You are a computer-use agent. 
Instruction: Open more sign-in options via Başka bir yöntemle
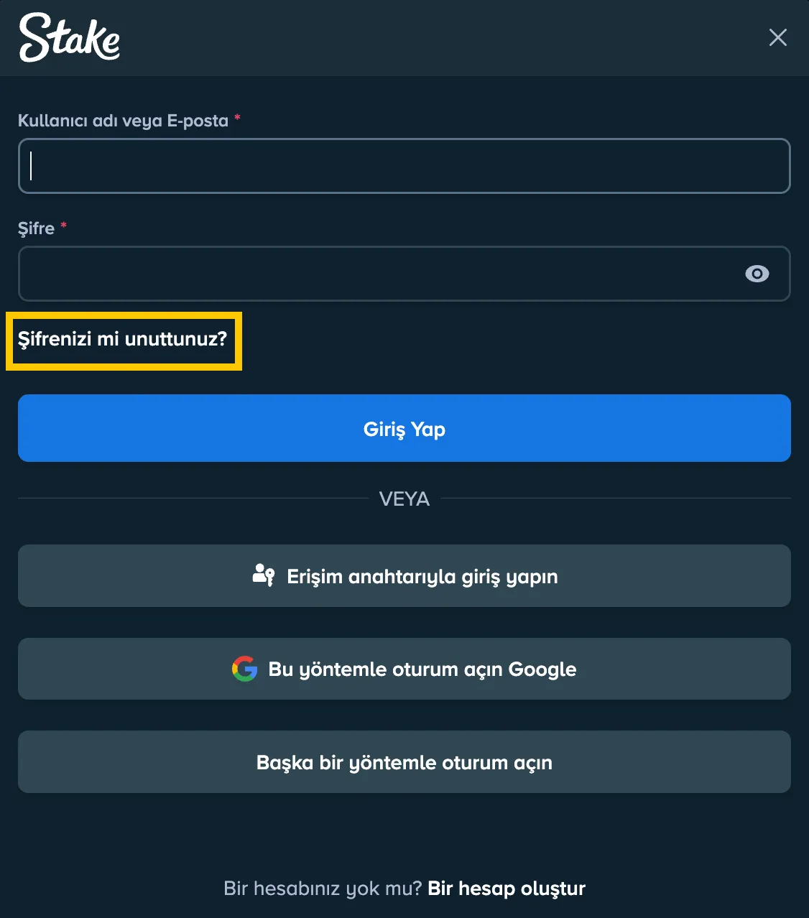(404, 762)
